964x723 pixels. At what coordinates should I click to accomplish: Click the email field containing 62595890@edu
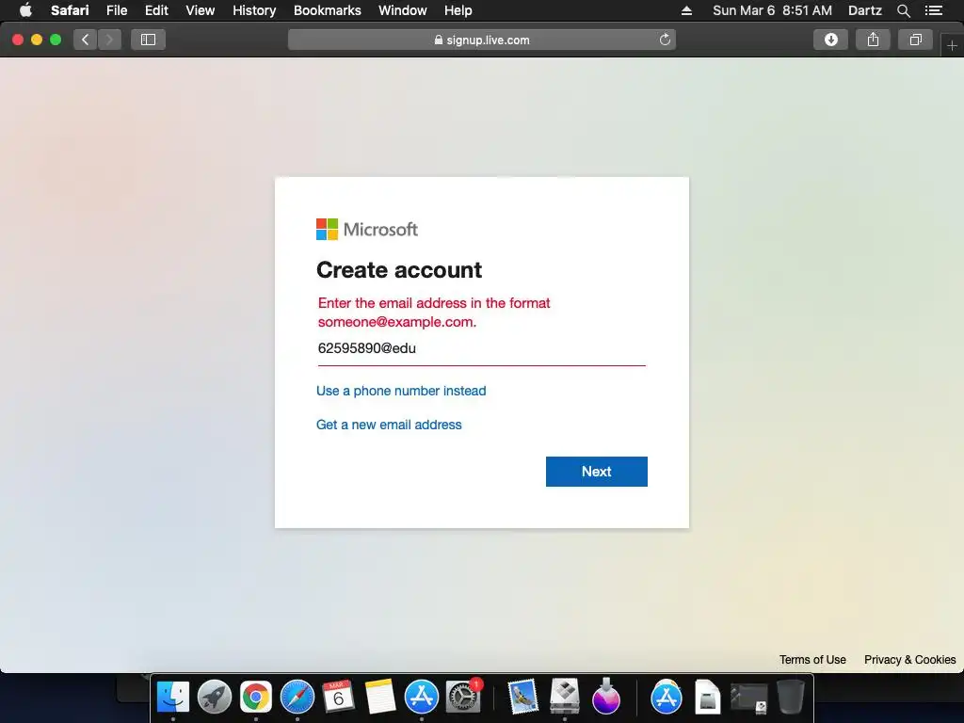pyautogui.click(x=481, y=348)
